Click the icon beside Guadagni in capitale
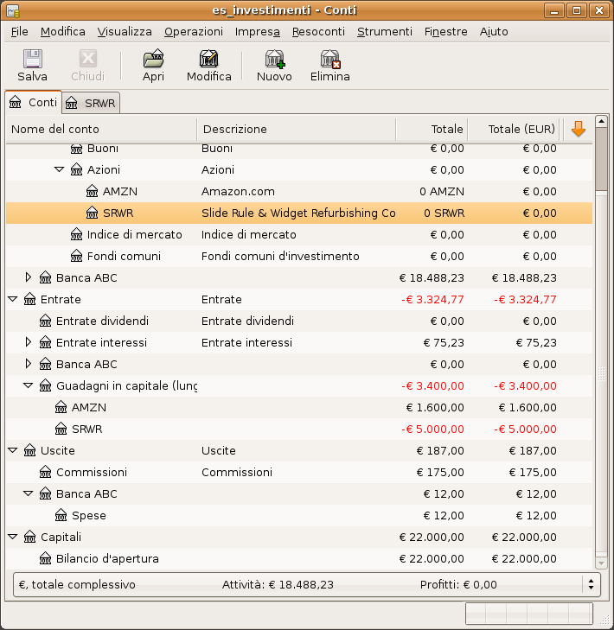 pos(46,385)
